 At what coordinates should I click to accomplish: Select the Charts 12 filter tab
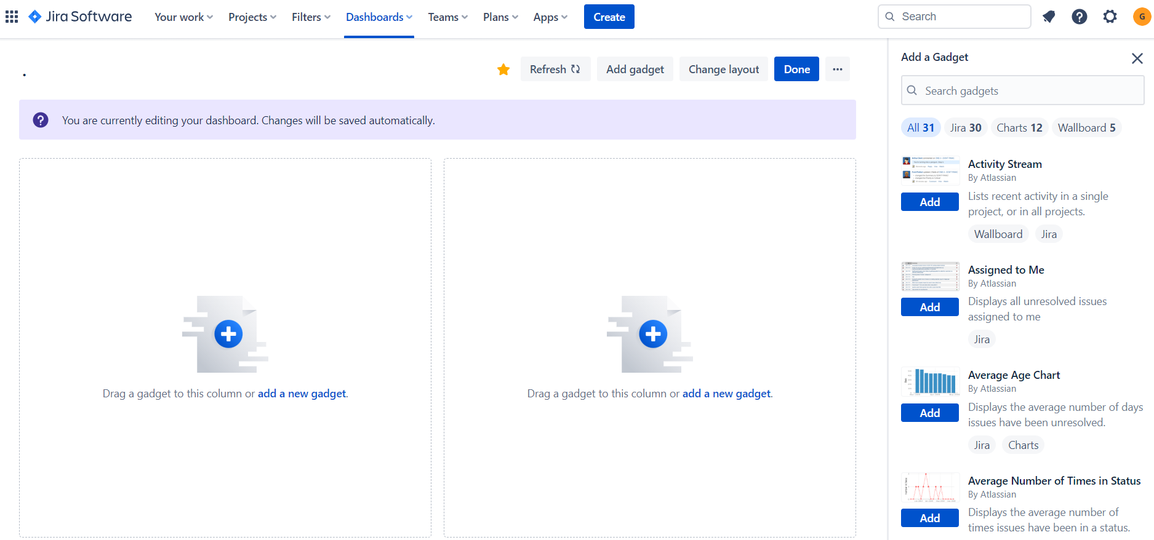tap(1019, 127)
